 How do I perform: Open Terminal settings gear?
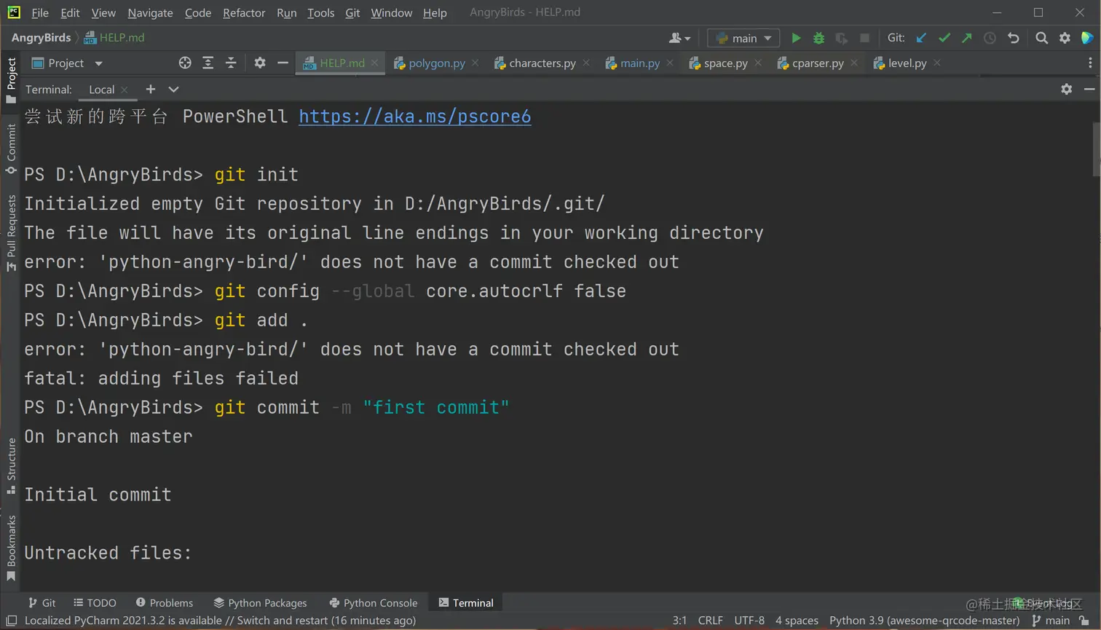click(x=1066, y=89)
